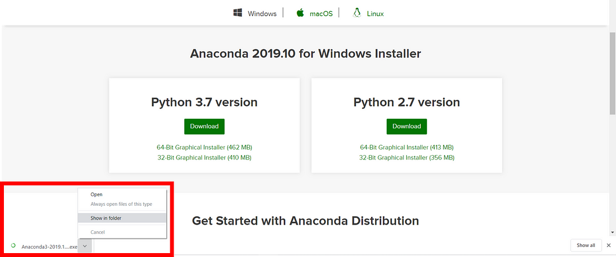The image size is (616, 257).
Task: Expand the chevron beside Anaconda3 exe download
Action: pyautogui.click(x=85, y=246)
